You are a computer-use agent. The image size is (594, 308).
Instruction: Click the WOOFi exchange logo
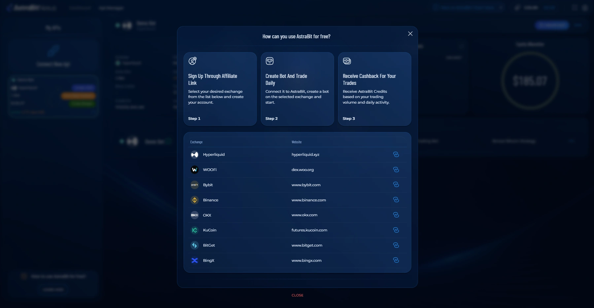194,170
